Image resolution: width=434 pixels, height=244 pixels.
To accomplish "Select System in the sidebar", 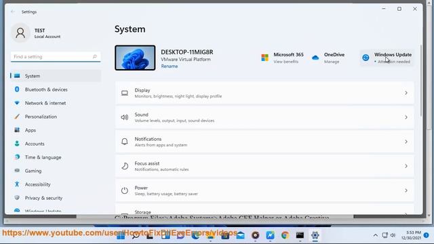I will coord(56,76).
